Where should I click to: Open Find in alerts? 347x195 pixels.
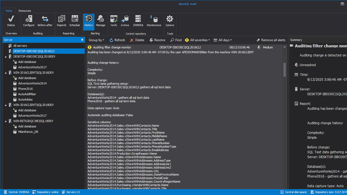point(176,40)
